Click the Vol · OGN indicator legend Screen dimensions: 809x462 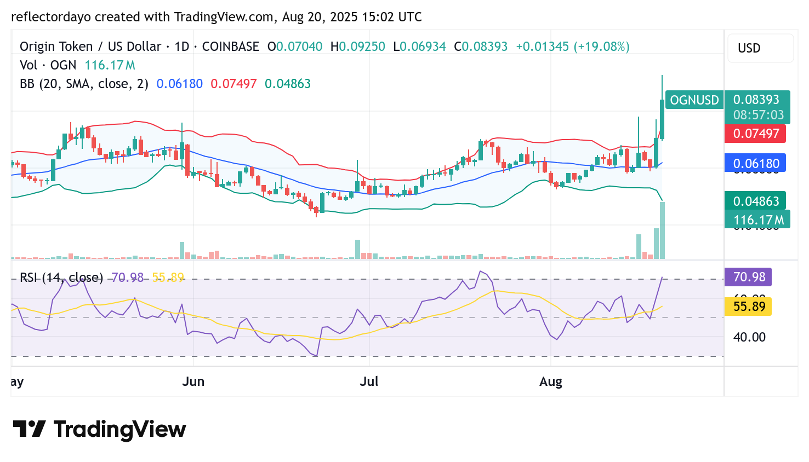(x=48, y=65)
